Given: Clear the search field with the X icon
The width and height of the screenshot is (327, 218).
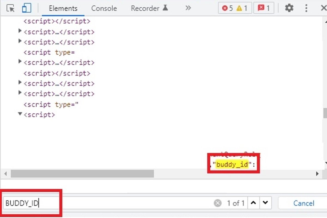Looking at the screenshot, I should click(x=217, y=203).
